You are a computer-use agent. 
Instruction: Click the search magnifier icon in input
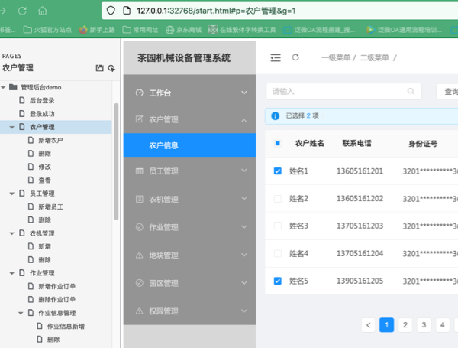(x=411, y=91)
